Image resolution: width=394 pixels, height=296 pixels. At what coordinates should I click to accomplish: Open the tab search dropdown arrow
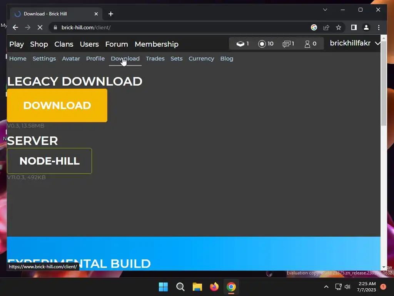click(x=325, y=10)
